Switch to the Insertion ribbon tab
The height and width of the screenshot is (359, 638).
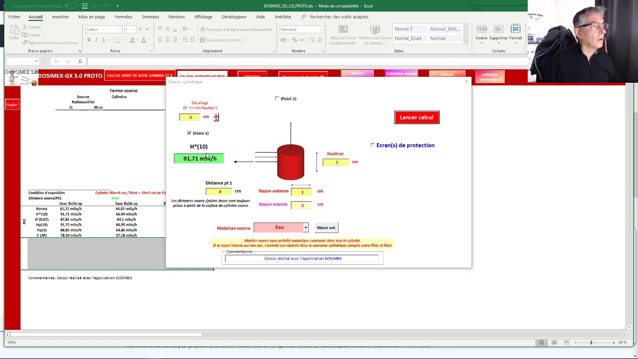(x=60, y=16)
